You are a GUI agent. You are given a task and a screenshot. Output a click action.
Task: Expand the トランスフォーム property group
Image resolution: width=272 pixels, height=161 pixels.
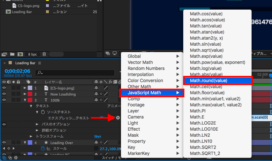click(31, 136)
